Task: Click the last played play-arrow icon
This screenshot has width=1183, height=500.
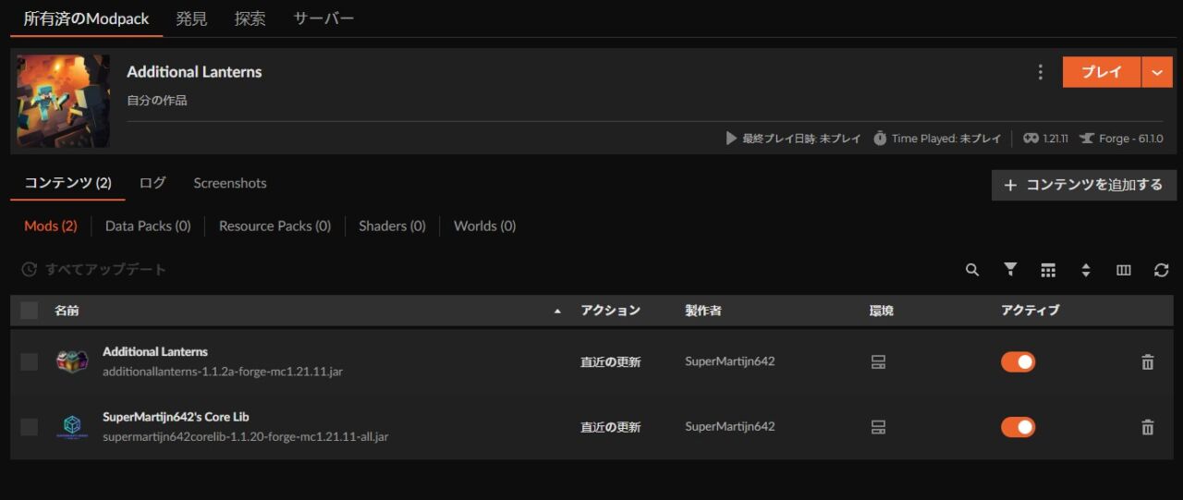Action: coord(731,138)
